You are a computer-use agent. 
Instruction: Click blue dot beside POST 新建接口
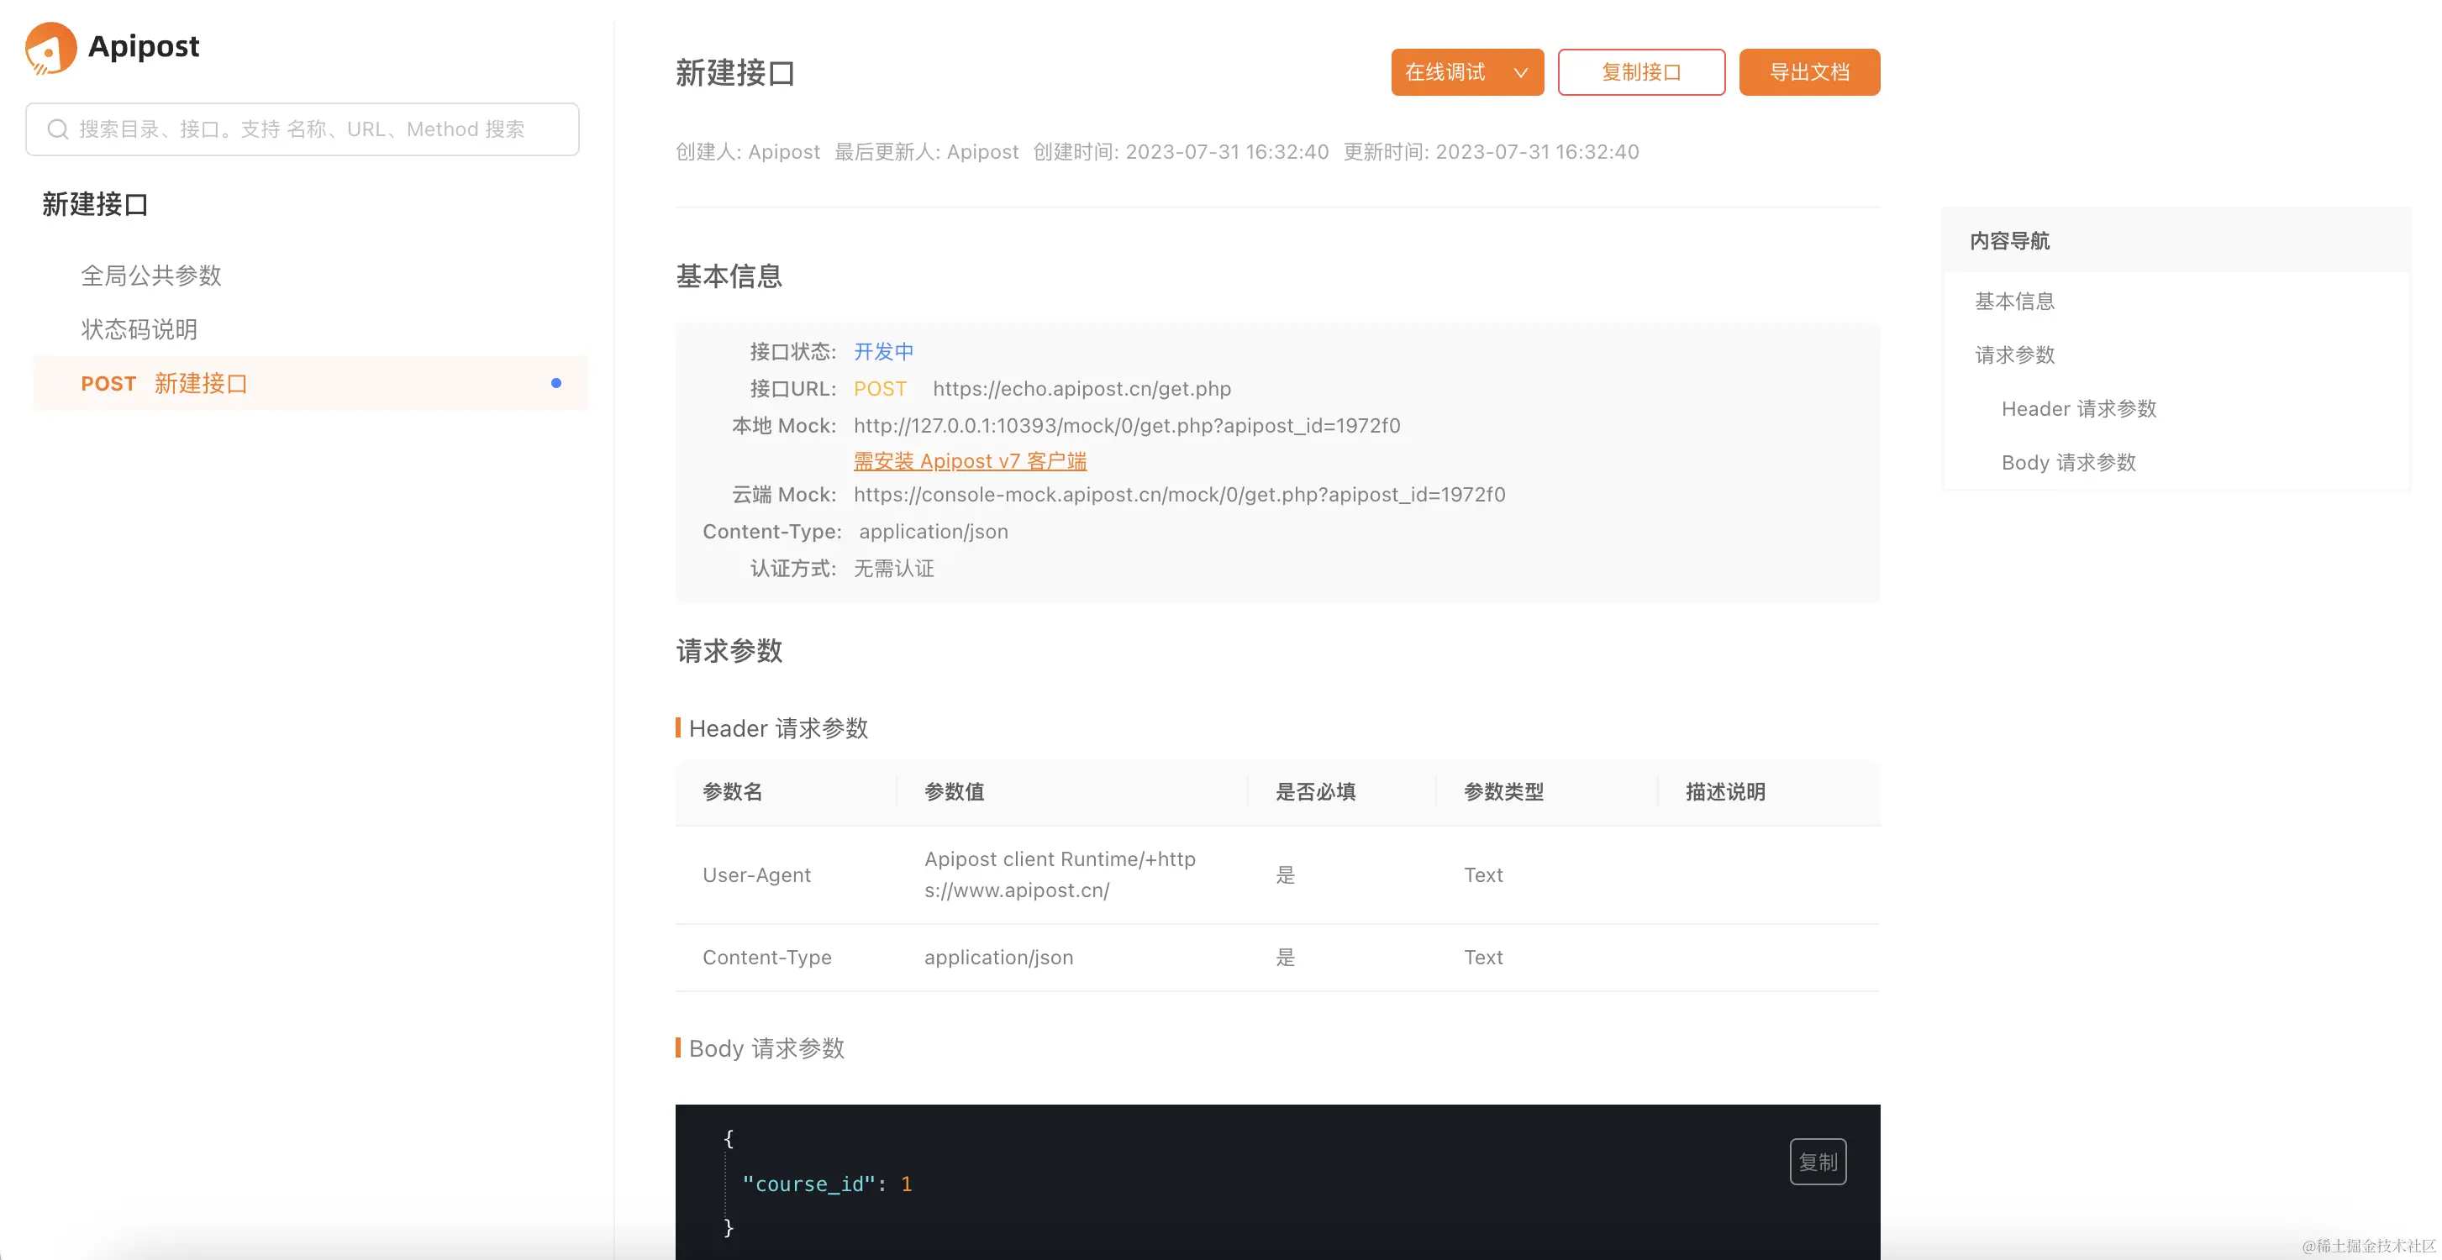coord(556,384)
